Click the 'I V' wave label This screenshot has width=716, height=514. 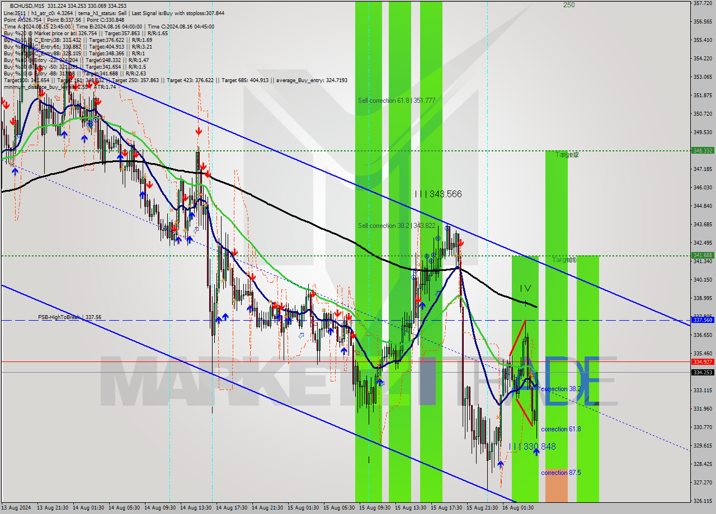pyautogui.click(x=525, y=288)
